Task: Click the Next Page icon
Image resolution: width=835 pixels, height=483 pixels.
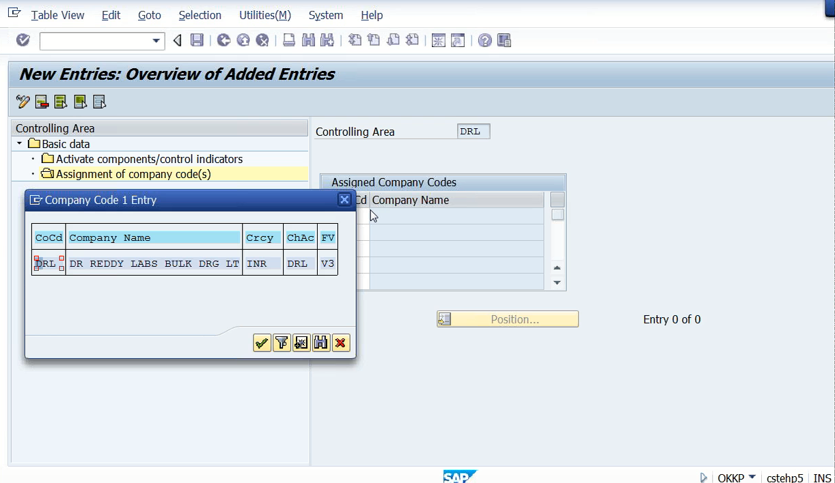Action: point(393,41)
